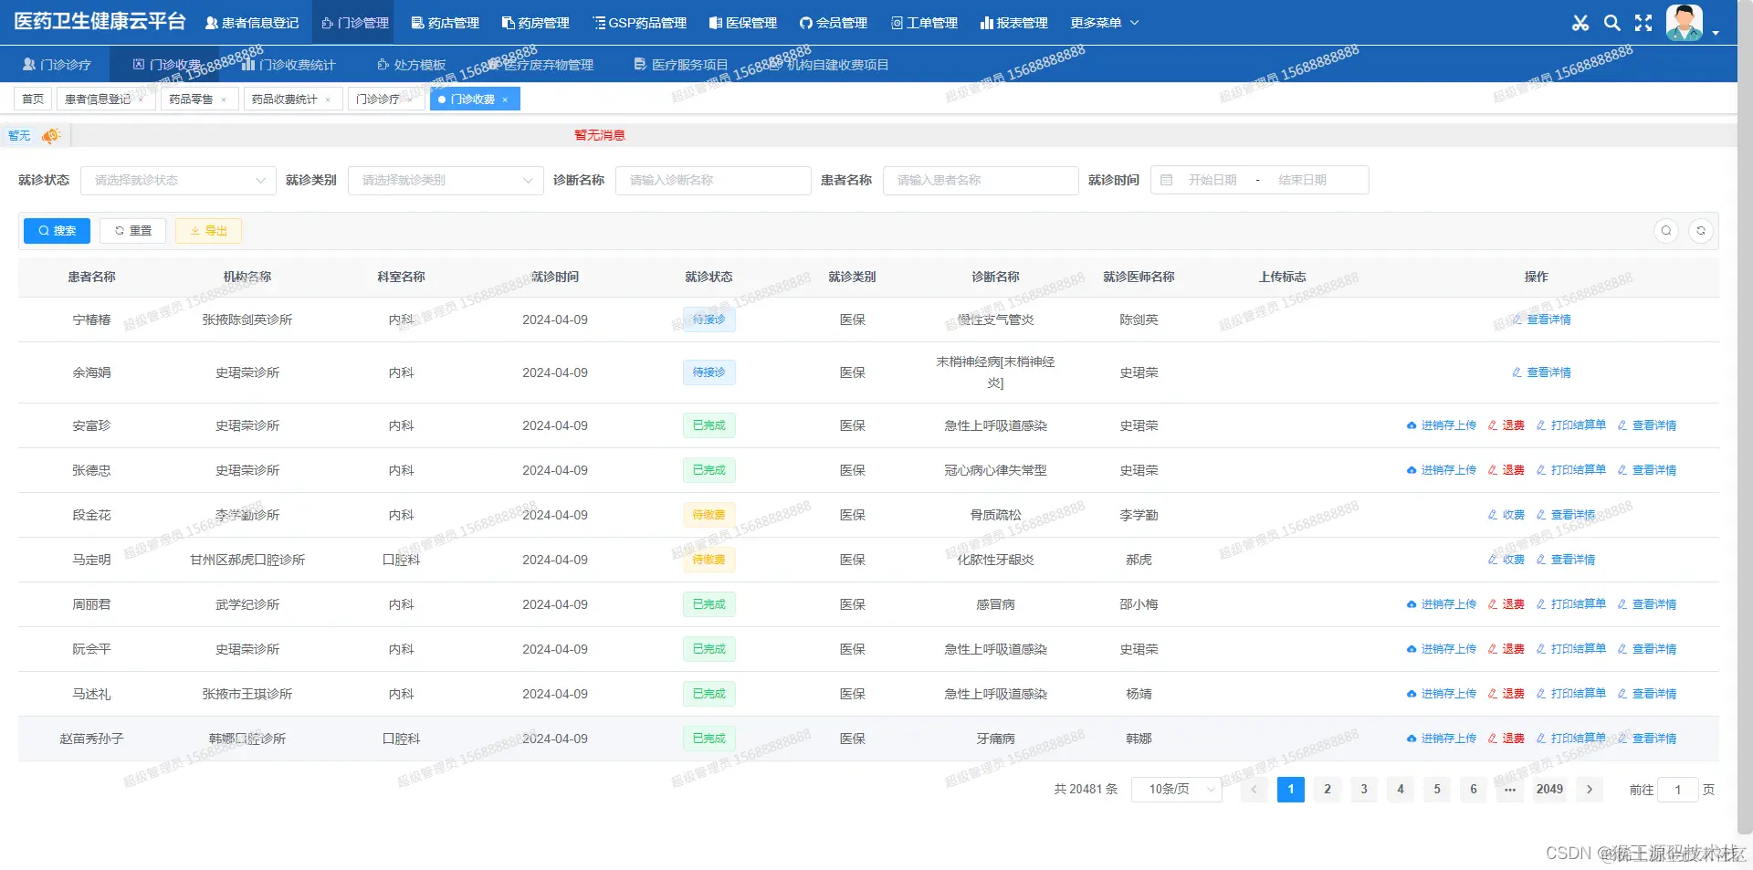1753x870 pixels.
Task: Open the 10条/页 page size selector
Action: click(x=1176, y=789)
